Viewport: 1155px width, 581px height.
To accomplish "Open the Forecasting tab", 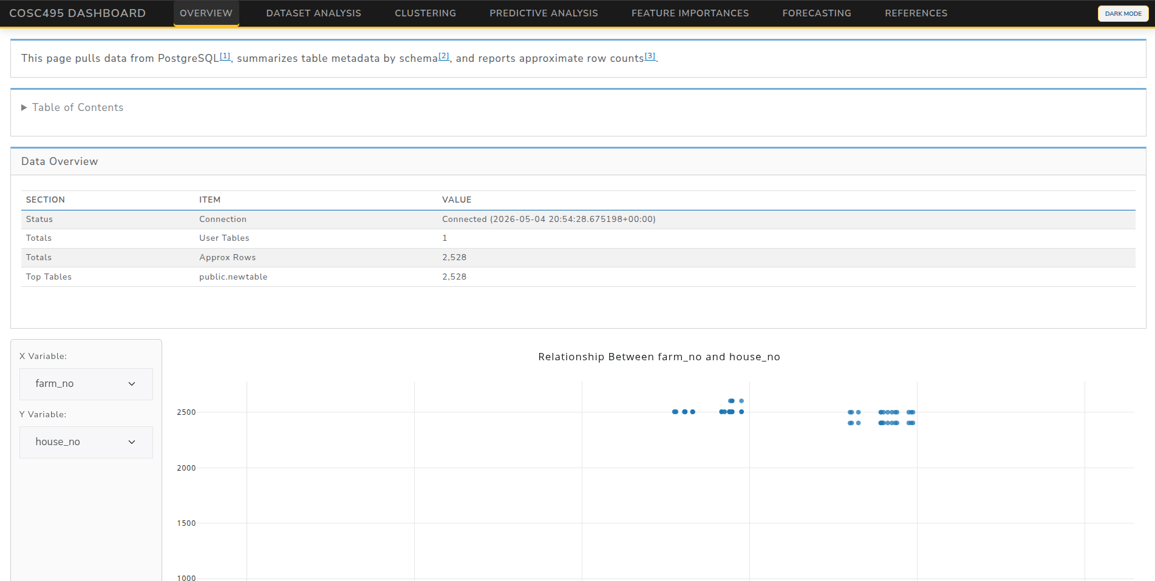I will [x=817, y=13].
